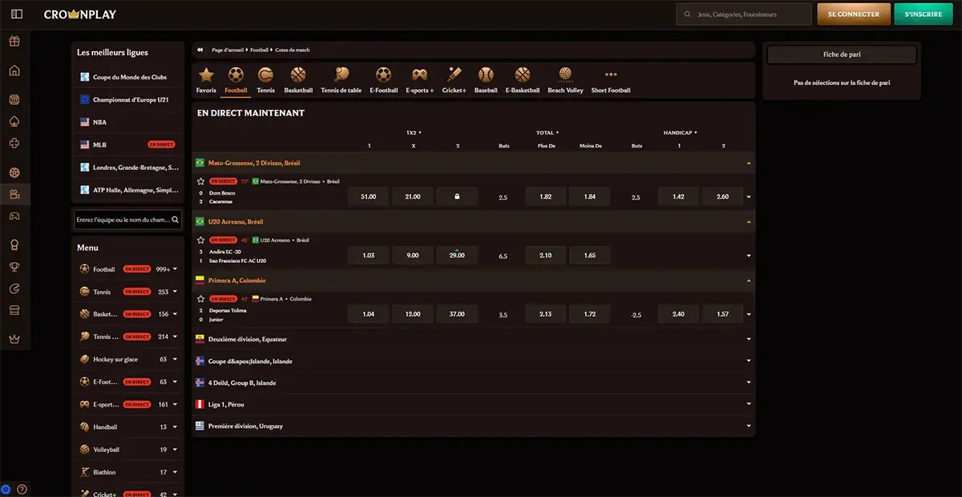Open the Fiche de pari tab
The image size is (962, 497).
click(x=842, y=55)
